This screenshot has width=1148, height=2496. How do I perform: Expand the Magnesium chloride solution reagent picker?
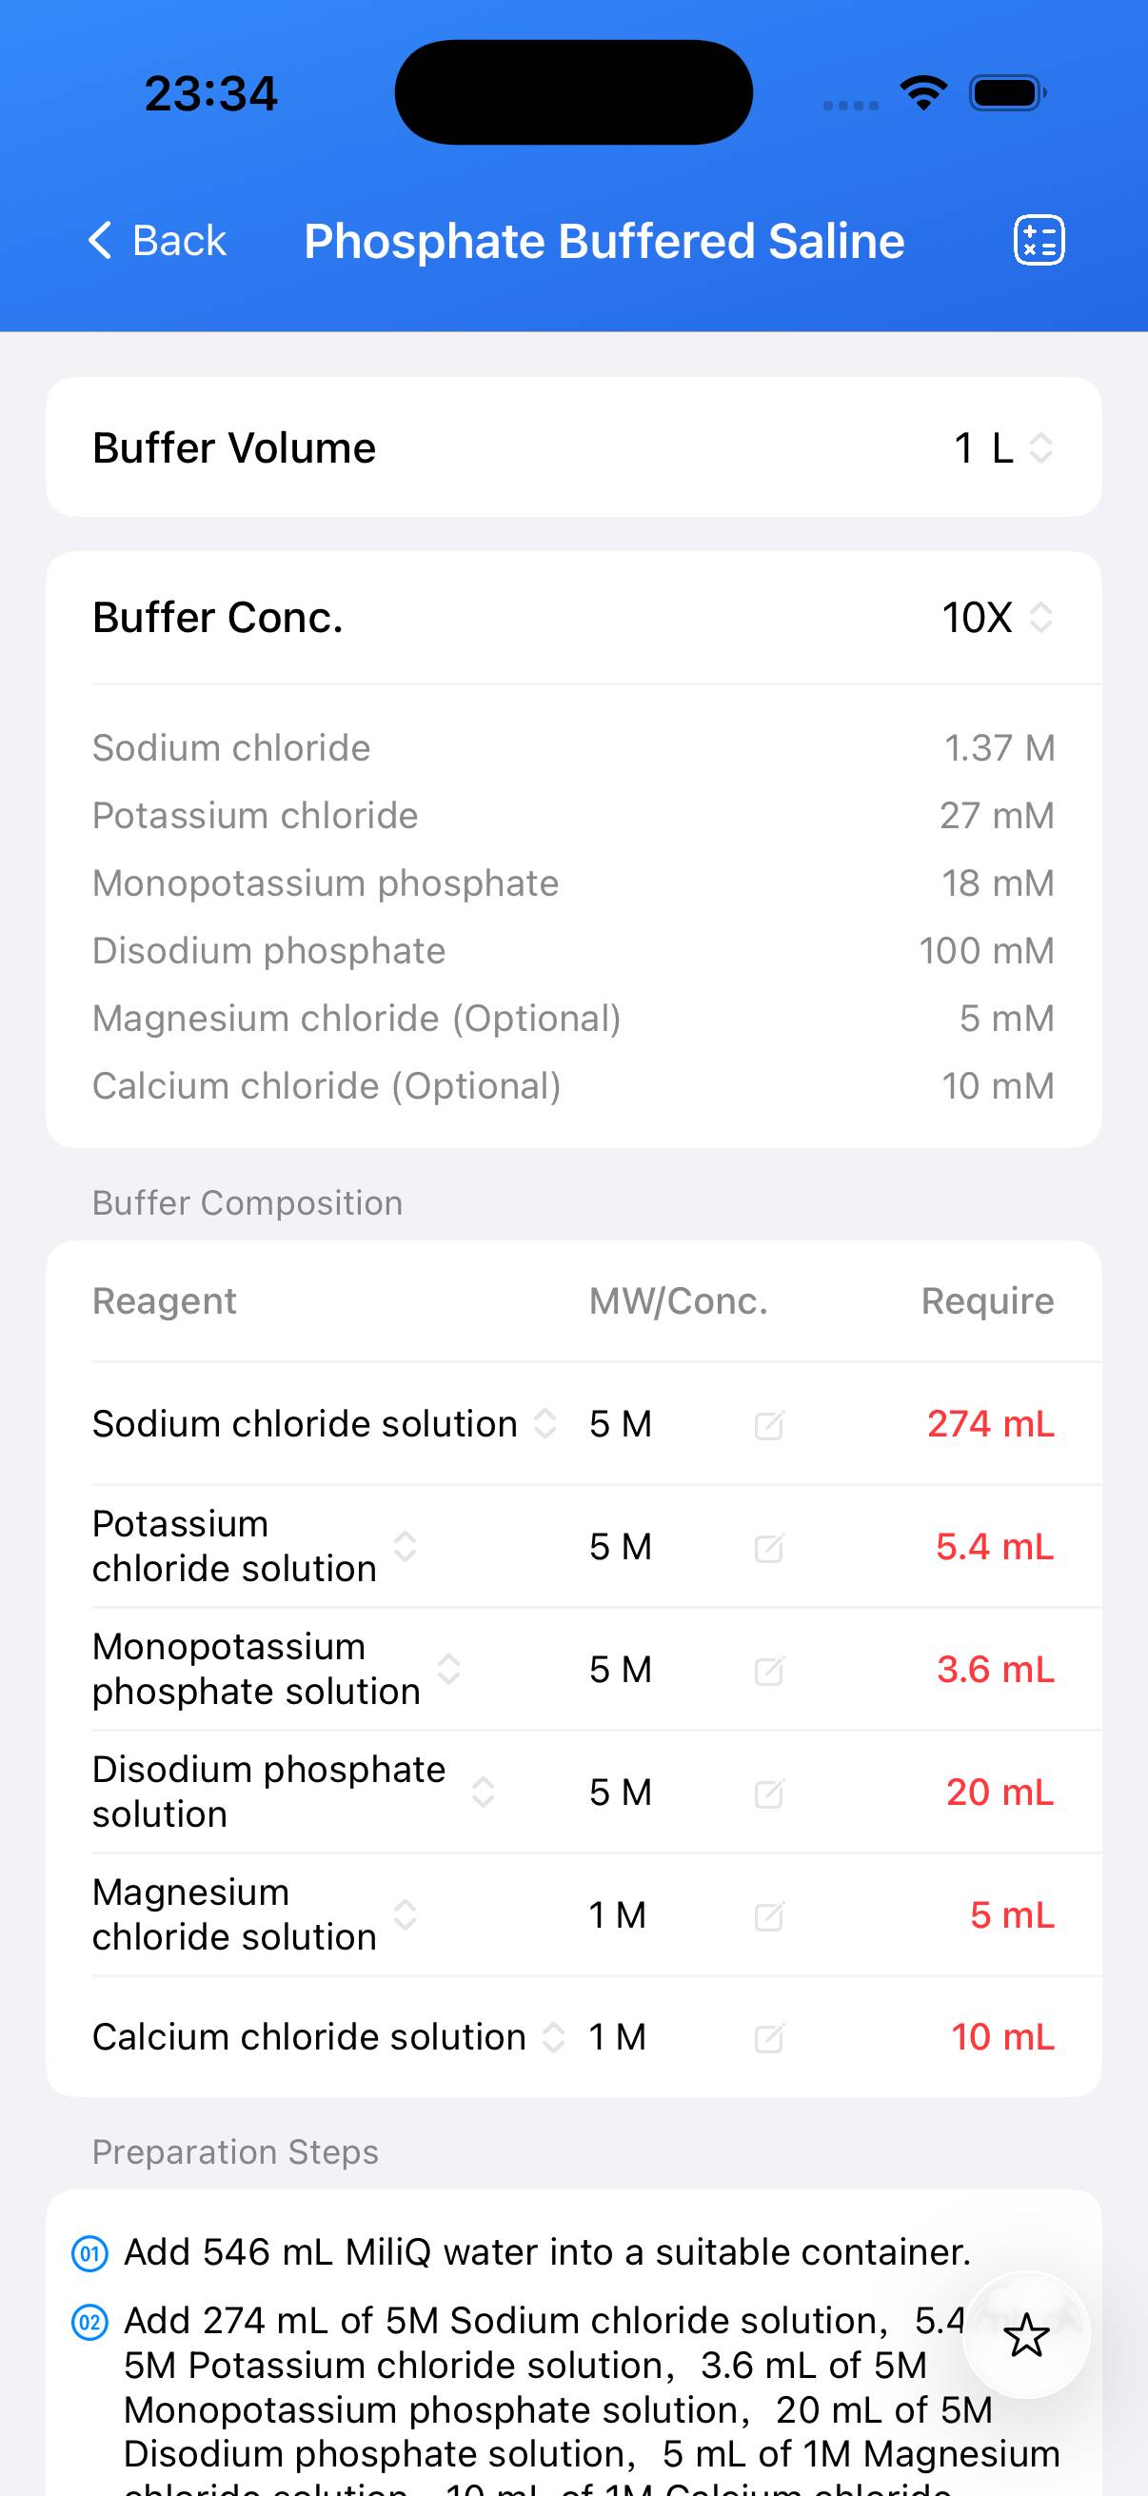405,1913
